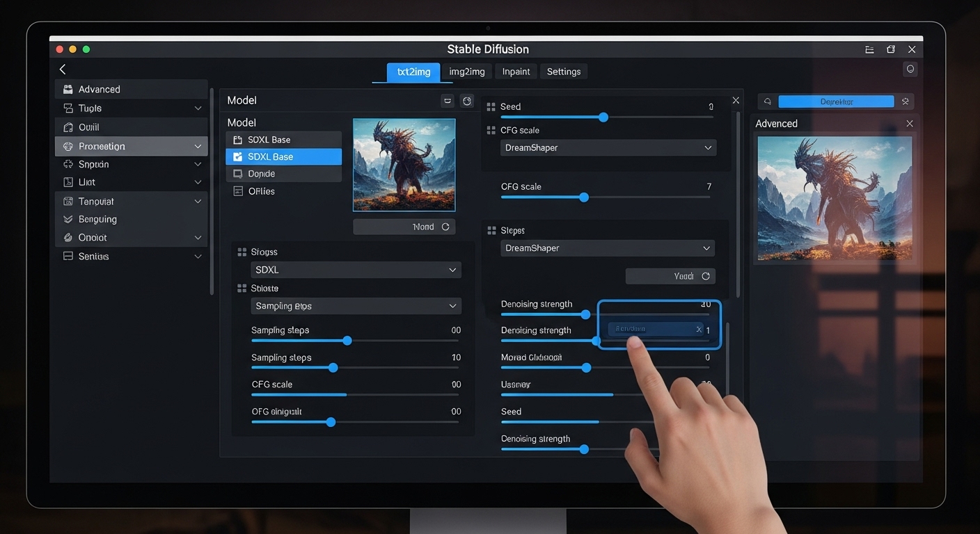980x534 pixels.
Task: Expand the Sentias section chevron
Action: (198, 257)
